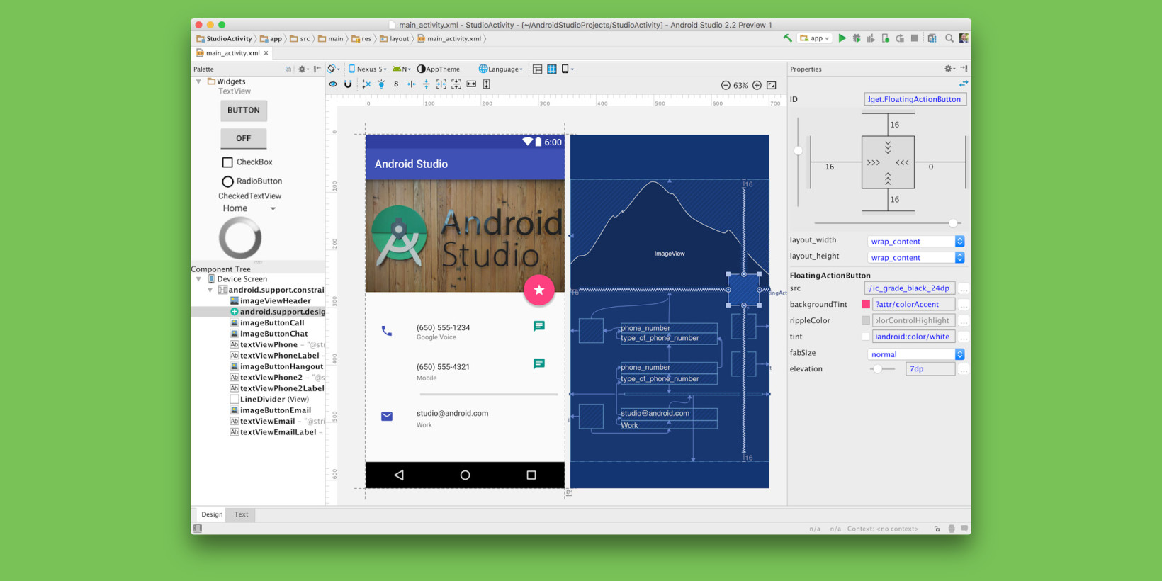Screen dimensions: 1162x581
Task: Click the green Run app button
Action: [842, 38]
